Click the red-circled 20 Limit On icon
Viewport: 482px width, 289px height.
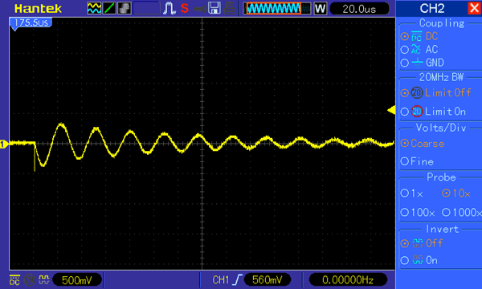(417, 111)
